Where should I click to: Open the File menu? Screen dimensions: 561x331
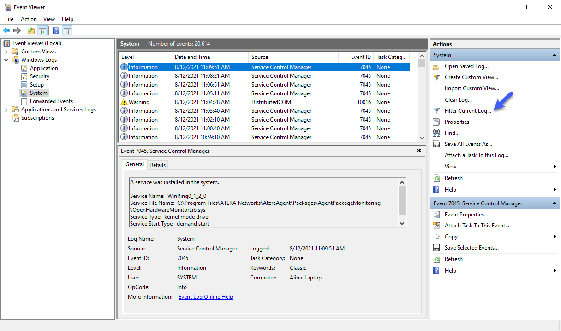coord(9,19)
